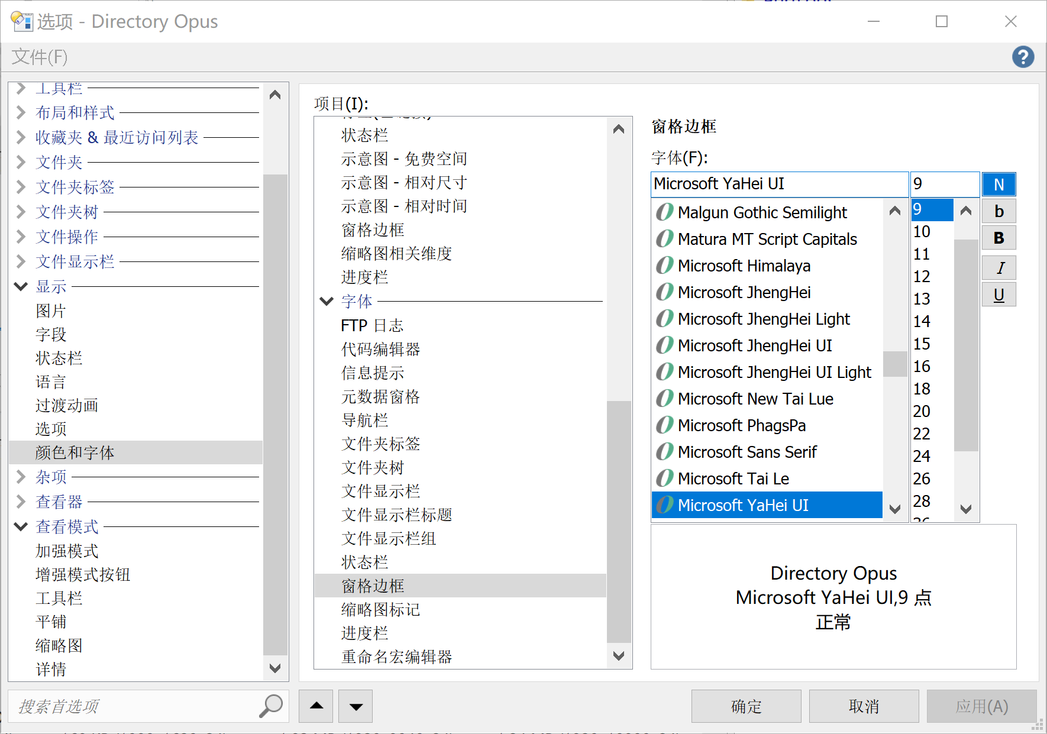1047x734 pixels.
Task: Choose Microsoft JhengHei UI Light font
Action: click(767, 371)
